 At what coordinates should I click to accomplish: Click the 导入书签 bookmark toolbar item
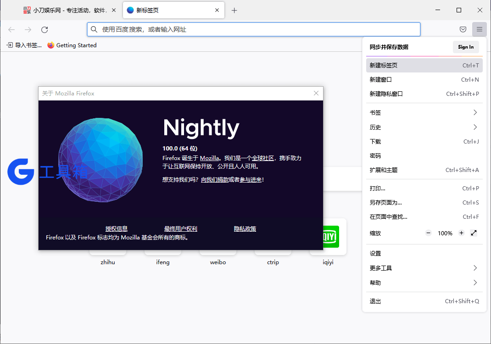tap(24, 45)
